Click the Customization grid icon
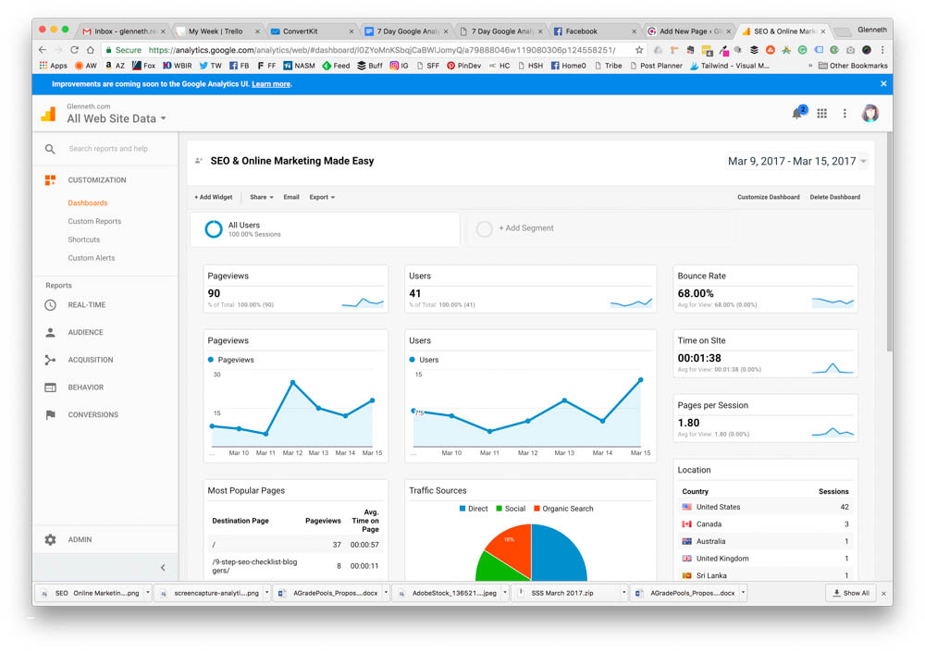Image resolution: width=925 pixels, height=652 pixels. [50, 180]
